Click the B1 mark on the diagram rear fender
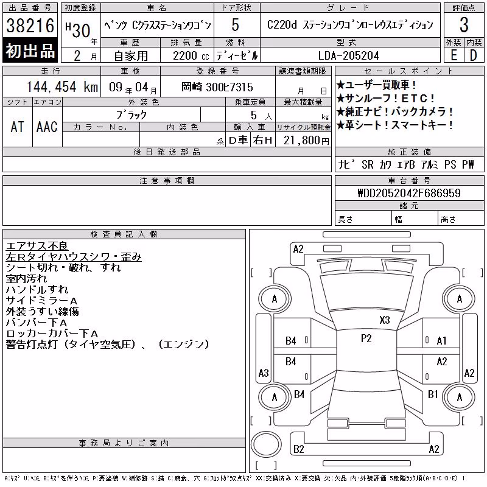Viewport: 487px width, 487px height. pyautogui.click(x=433, y=394)
